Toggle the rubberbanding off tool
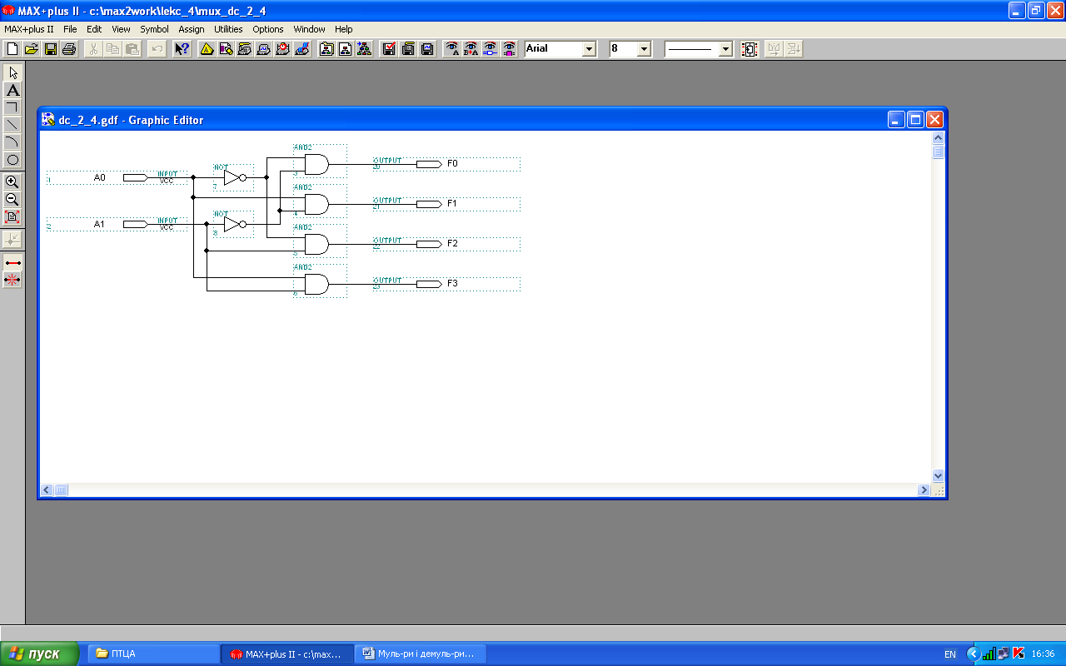This screenshot has height=666, width=1066. [x=12, y=280]
